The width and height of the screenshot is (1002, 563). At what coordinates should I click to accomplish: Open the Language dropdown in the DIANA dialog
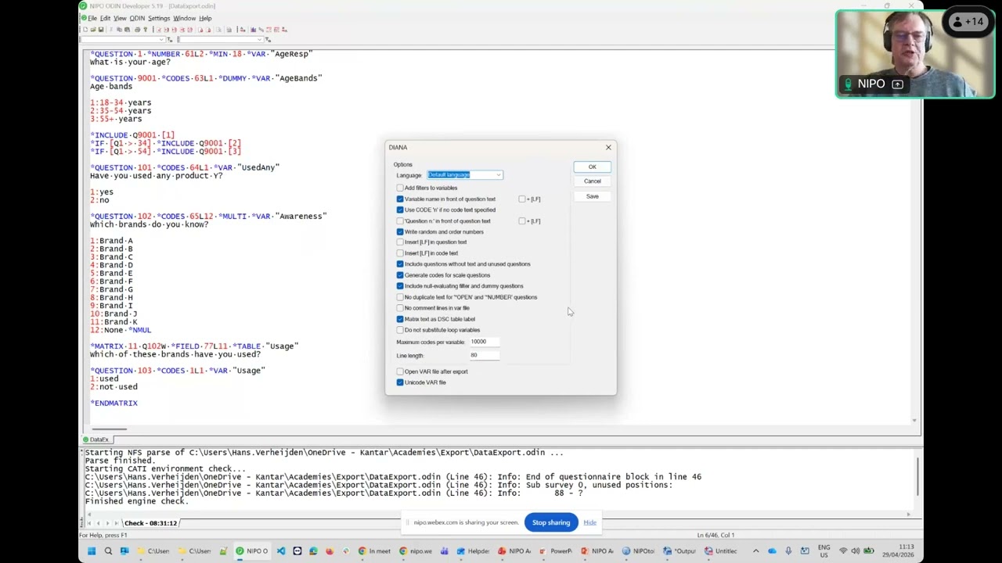click(498, 174)
